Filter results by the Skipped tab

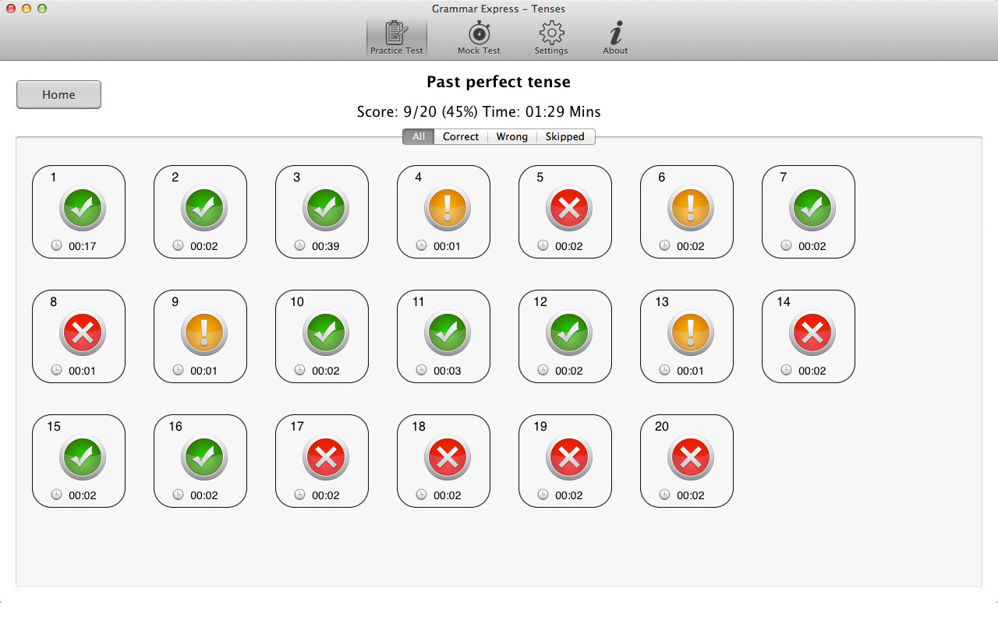[564, 137]
